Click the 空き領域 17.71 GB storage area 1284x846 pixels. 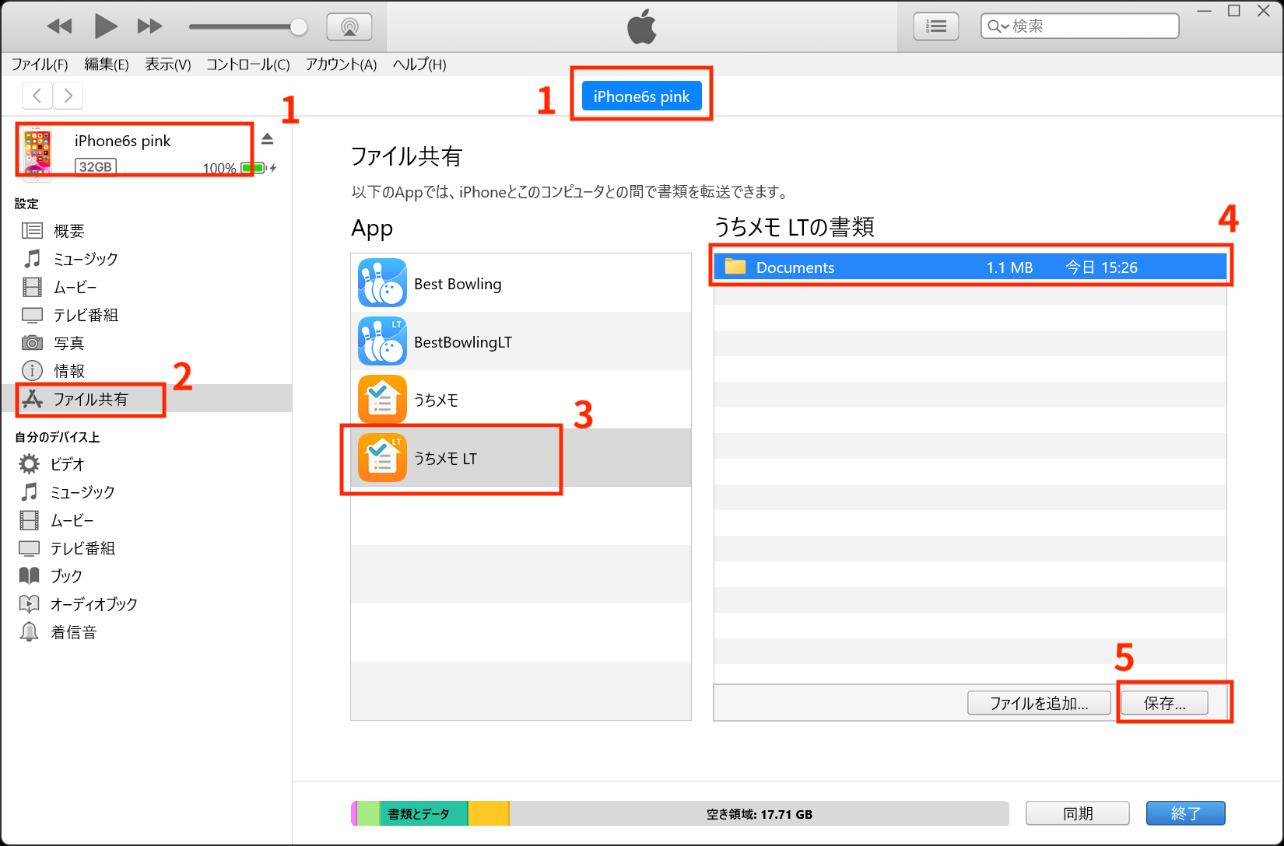coord(760,813)
